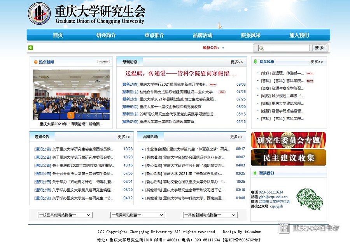This screenshot has height=244, width=350.
Task: Click carousel caption 重庆大学2021年“博硕论坛”活动圆
Action: pyautogui.click(x=71, y=124)
